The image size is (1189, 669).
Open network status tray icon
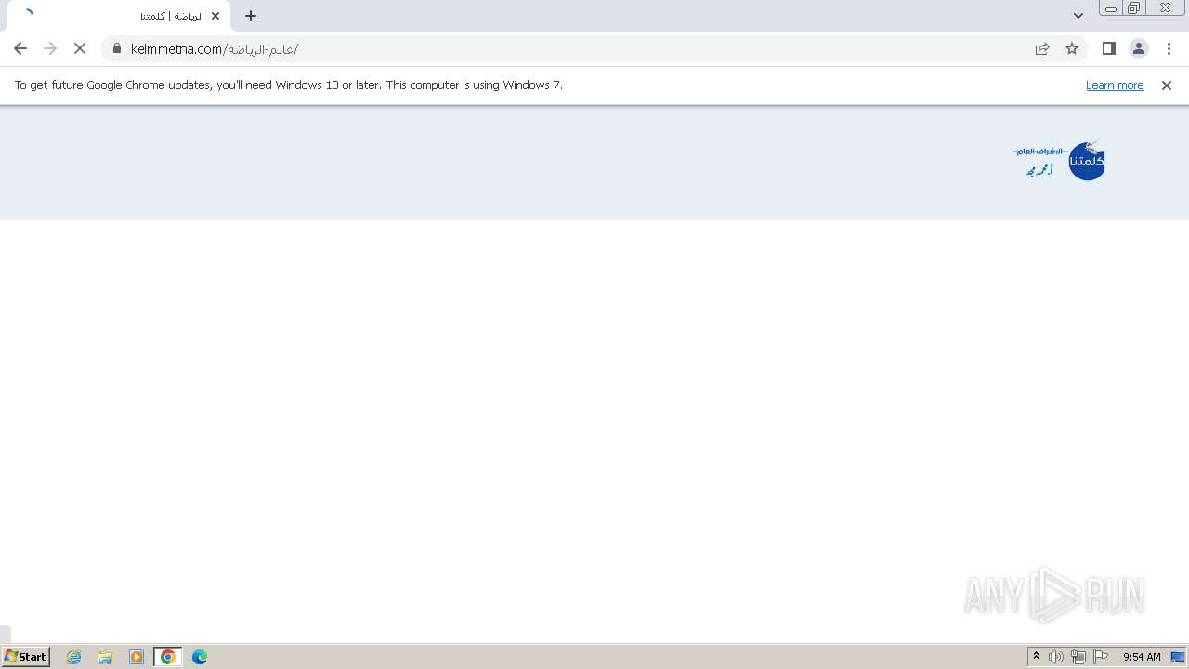[x=1078, y=657]
